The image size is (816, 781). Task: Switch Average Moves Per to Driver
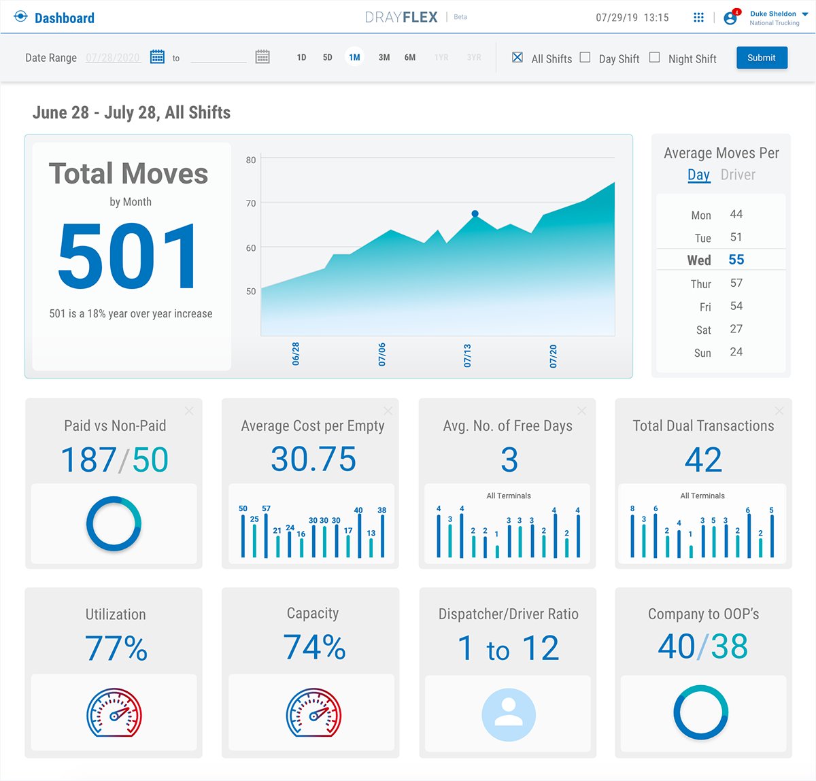pos(738,175)
